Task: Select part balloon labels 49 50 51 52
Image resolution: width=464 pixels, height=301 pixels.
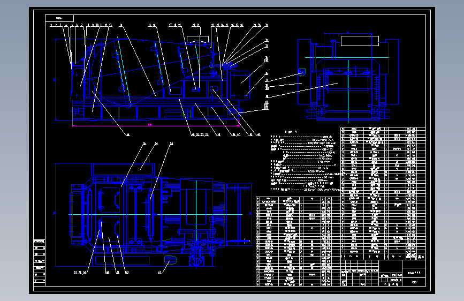Action: click(x=200, y=134)
